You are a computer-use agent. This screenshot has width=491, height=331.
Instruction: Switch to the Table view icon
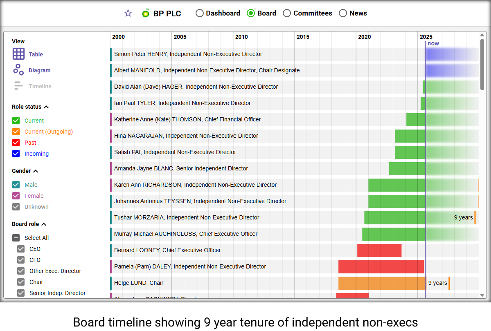18,54
